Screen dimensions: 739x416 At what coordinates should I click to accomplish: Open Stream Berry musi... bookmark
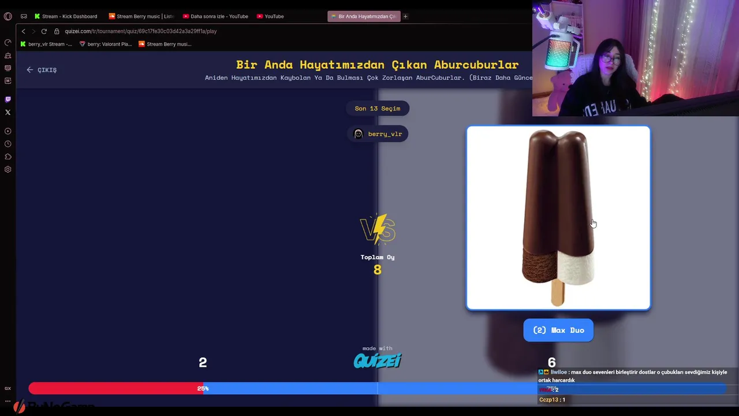pyautogui.click(x=165, y=44)
